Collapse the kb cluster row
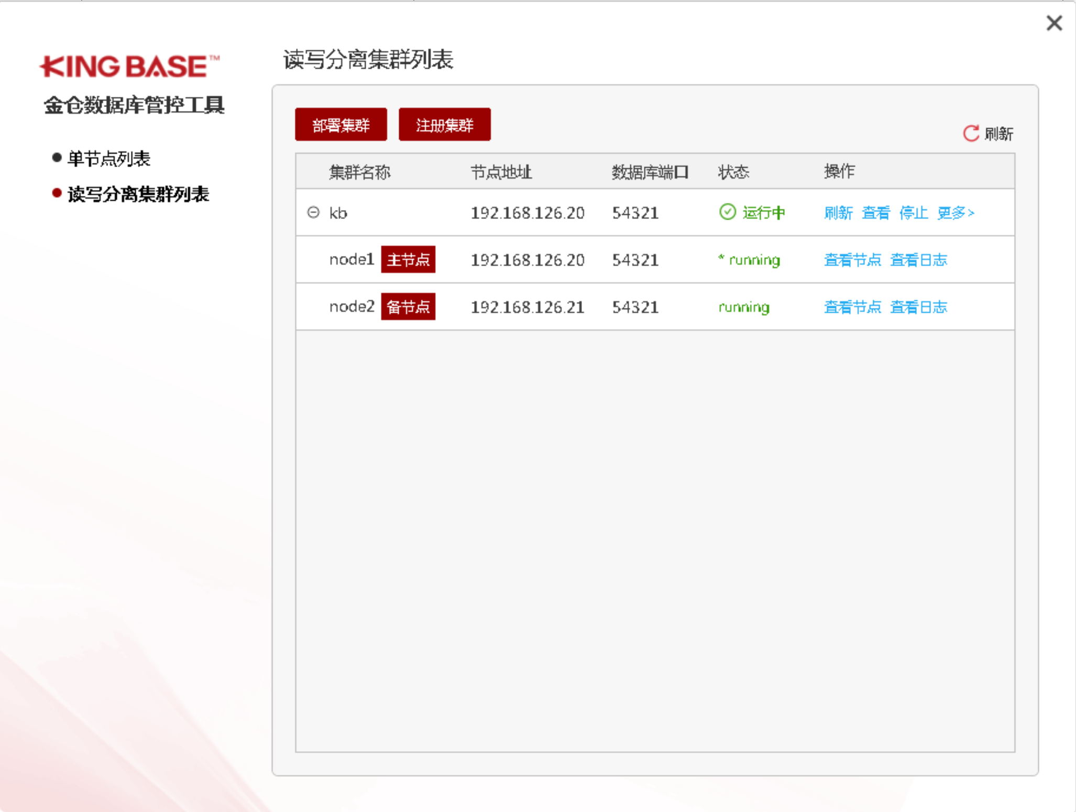1076x812 pixels. (313, 212)
